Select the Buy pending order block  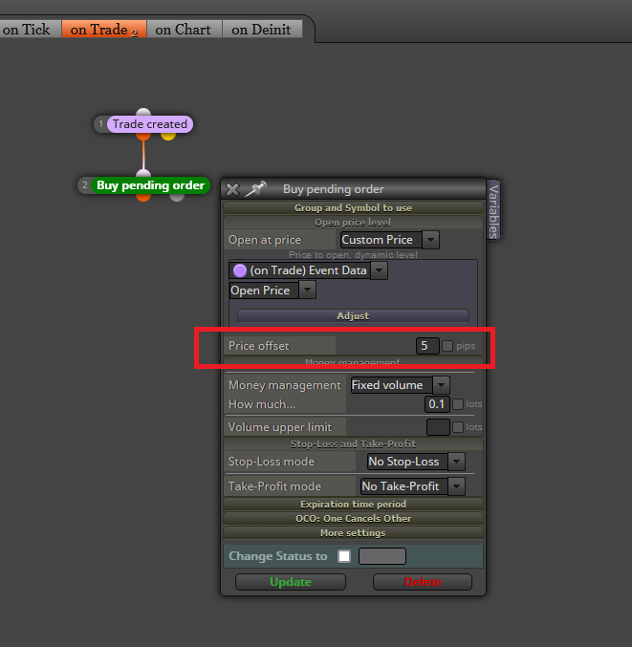coord(150,185)
